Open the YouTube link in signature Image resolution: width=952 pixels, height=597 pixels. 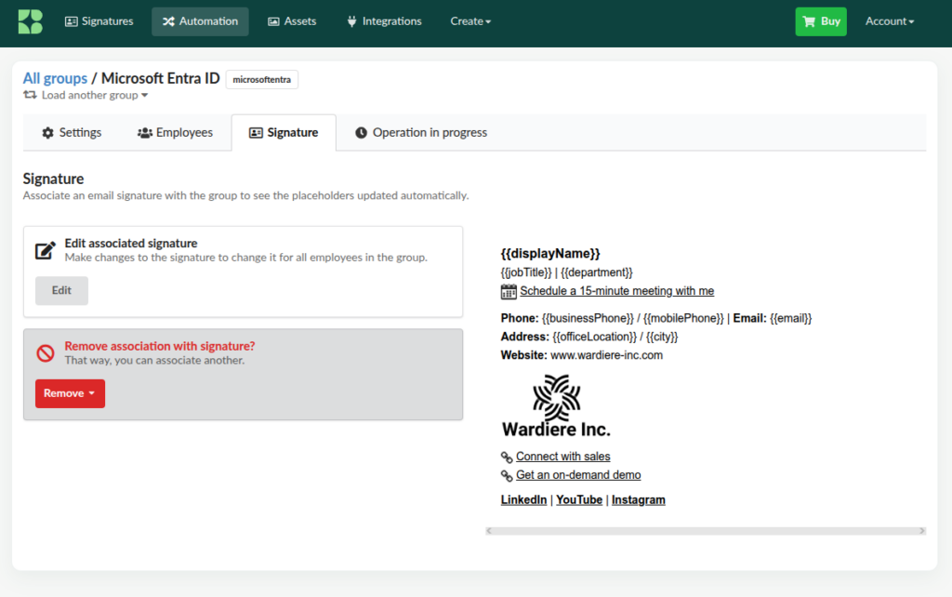(x=579, y=500)
